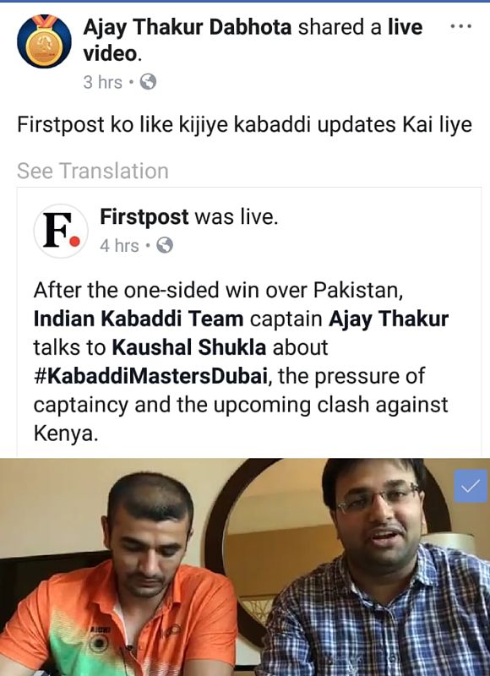490x676 pixels.
Task: Open the shared Firstpost post description text
Action: pos(242,362)
